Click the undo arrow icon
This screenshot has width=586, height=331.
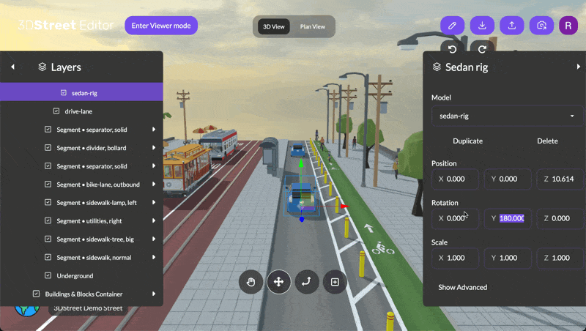coord(452,49)
